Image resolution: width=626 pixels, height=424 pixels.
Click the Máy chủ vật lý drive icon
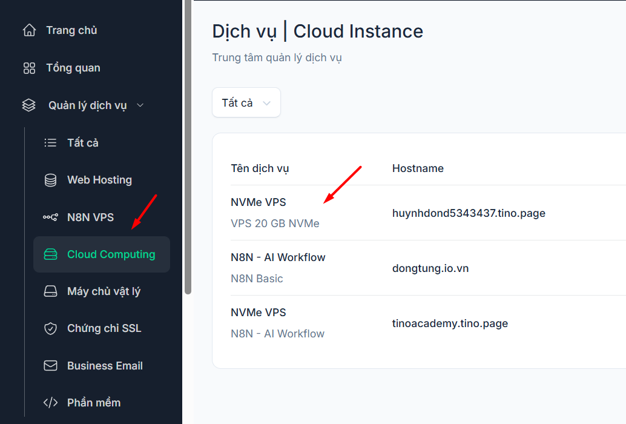click(x=51, y=291)
